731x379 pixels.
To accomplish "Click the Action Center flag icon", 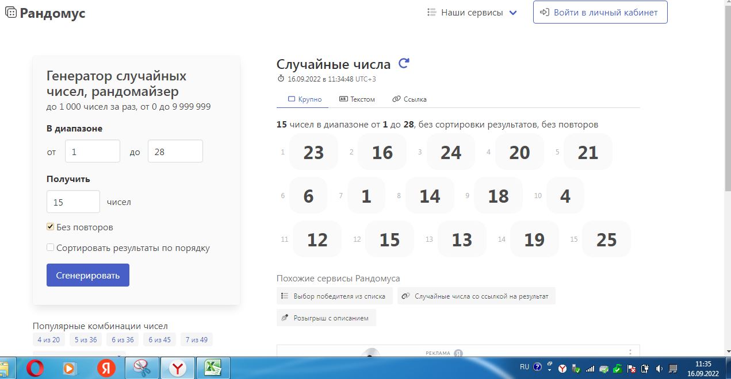I will tap(631, 369).
